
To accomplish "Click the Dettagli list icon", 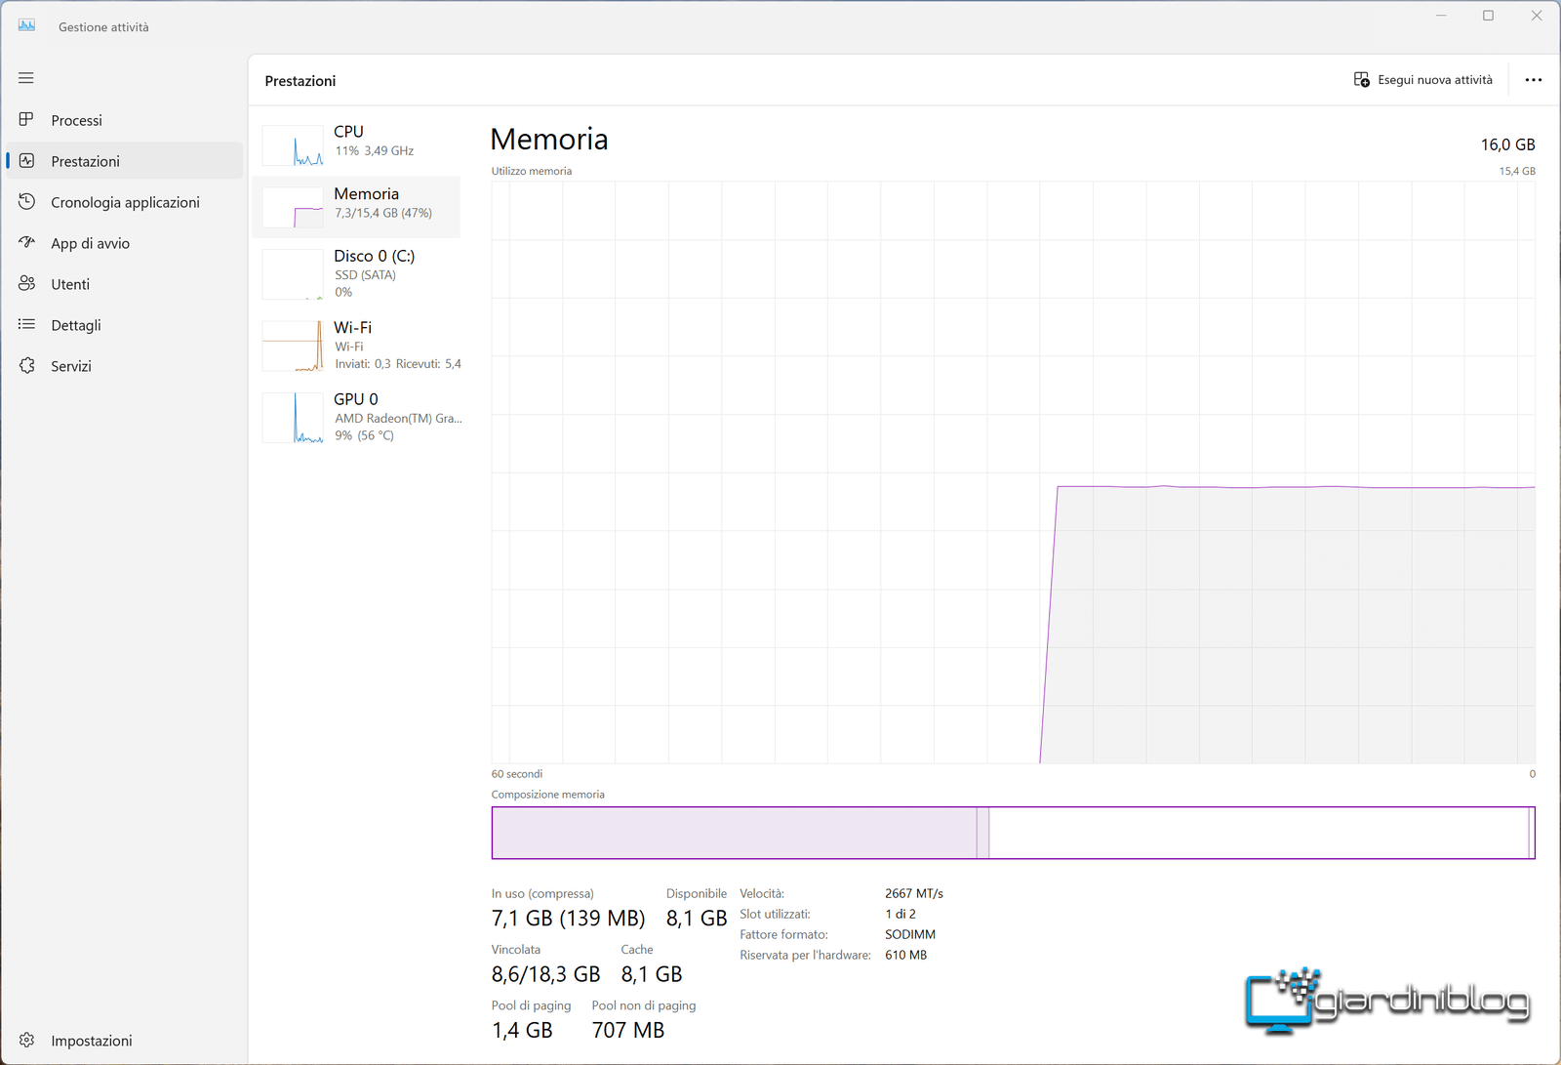I will pos(26,324).
